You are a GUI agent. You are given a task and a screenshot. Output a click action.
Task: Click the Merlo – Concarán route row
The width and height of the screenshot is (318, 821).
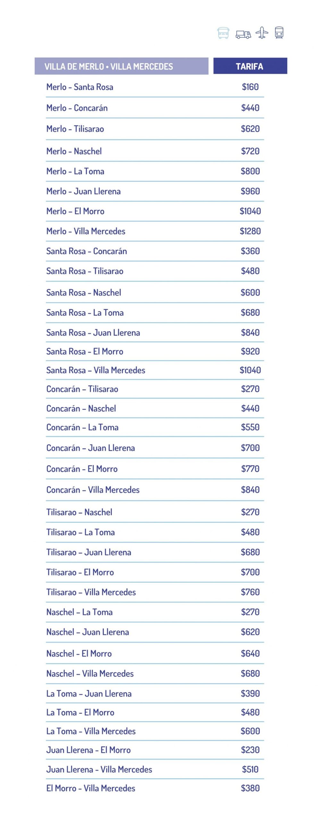pyautogui.click(x=77, y=108)
